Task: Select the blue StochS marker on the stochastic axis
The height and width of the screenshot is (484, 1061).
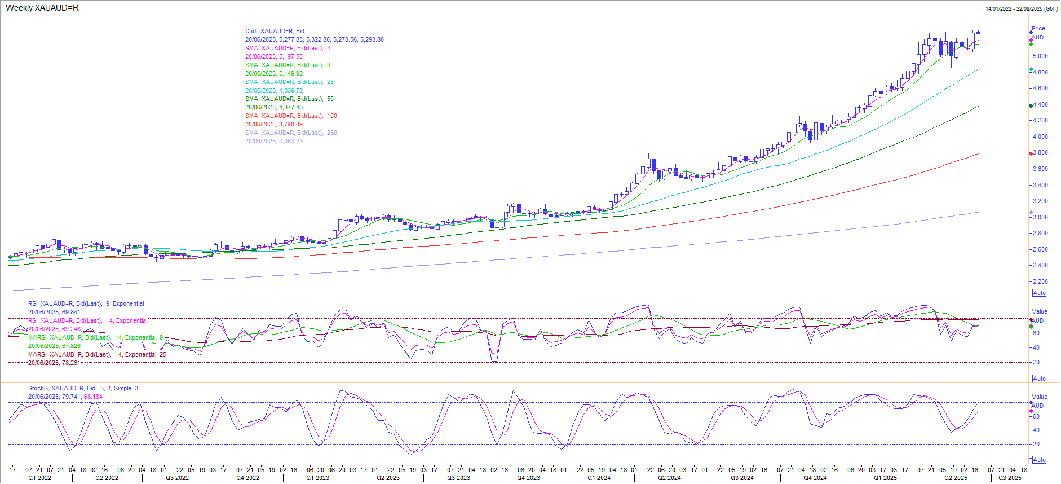Action: [1031, 403]
